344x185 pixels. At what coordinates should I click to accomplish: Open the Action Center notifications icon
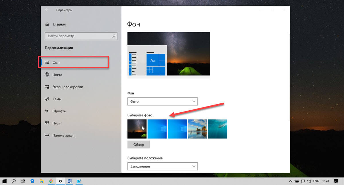pos(336,181)
